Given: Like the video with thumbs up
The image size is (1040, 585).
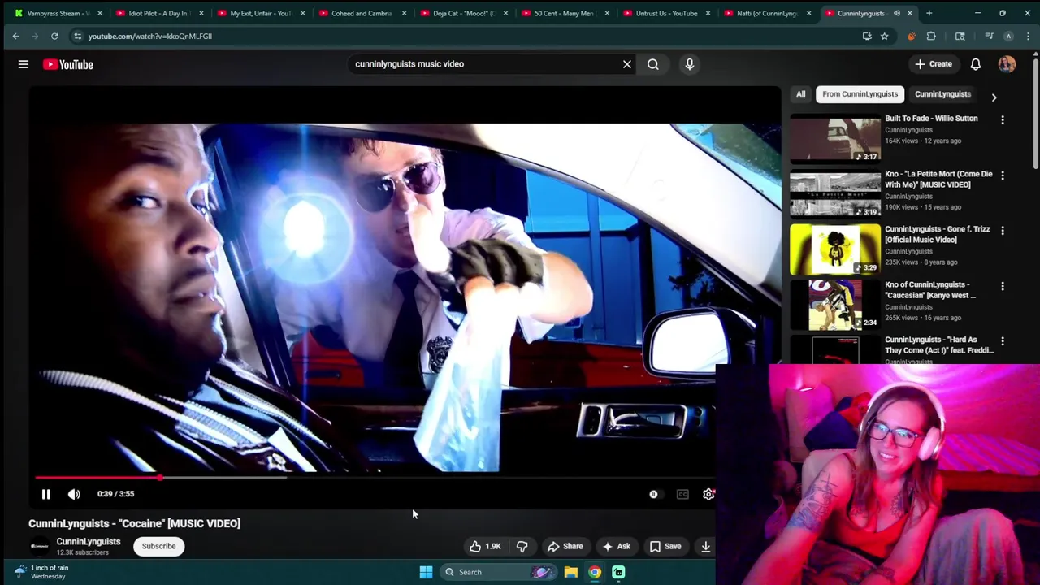Looking at the screenshot, I should 486,546.
